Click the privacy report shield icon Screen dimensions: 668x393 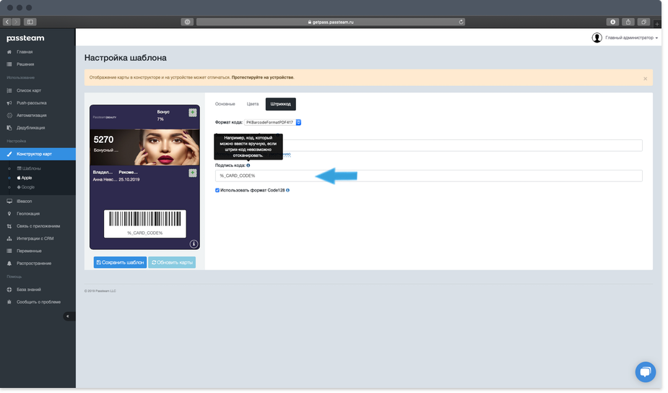[187, 22]
